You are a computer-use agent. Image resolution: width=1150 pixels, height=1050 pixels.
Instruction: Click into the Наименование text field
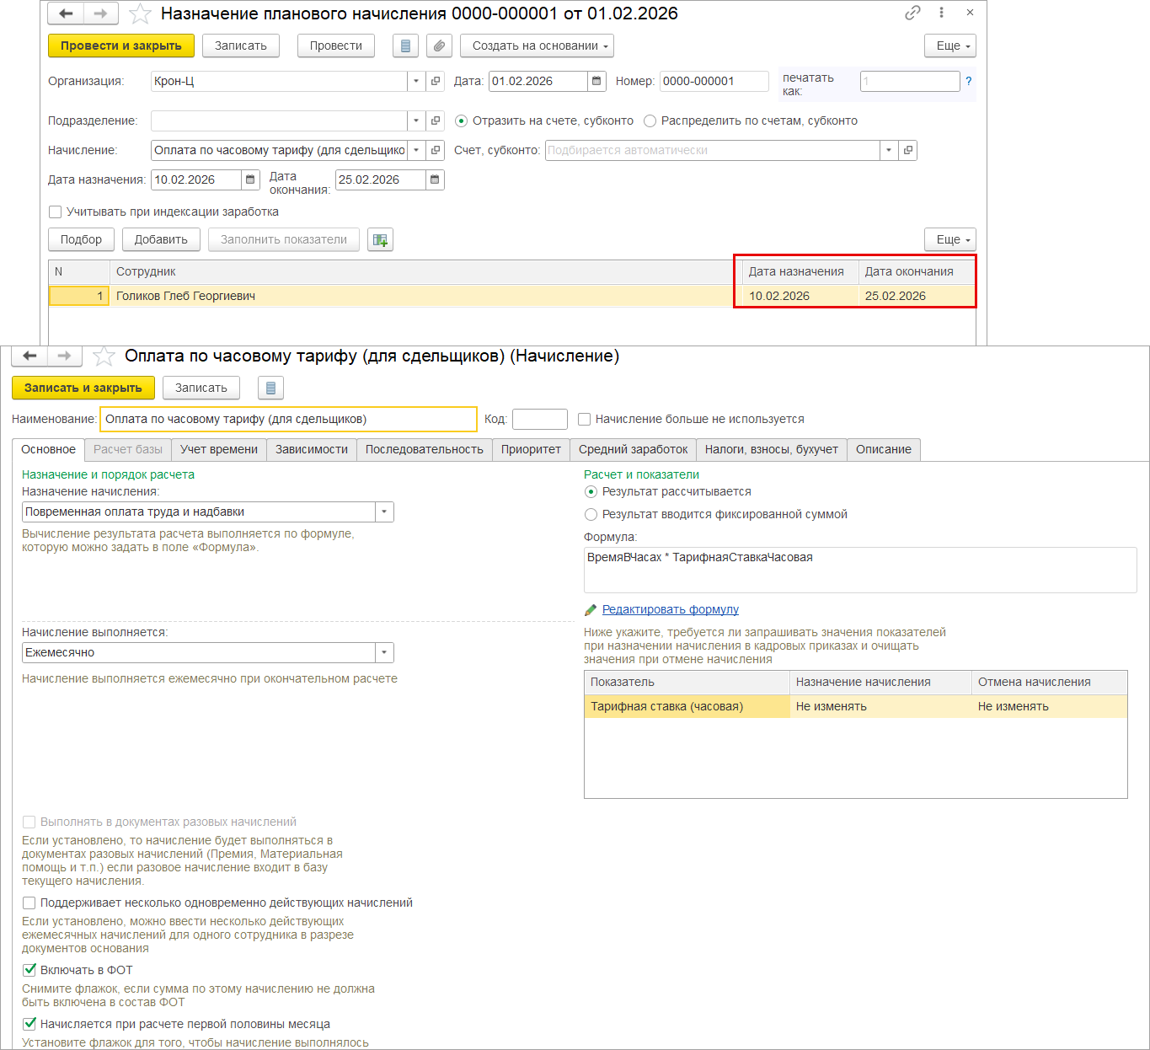coord(288,420)
